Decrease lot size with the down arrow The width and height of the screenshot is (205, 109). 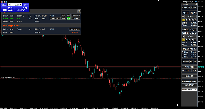(9, 5)
